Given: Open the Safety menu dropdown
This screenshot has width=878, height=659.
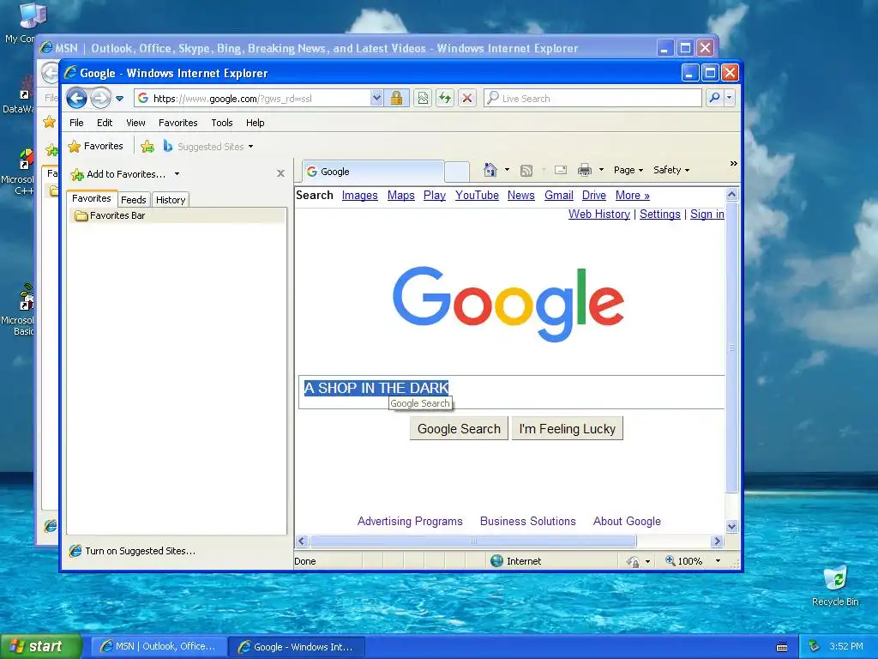Looking at the screenshot, I should click(671, 170).
